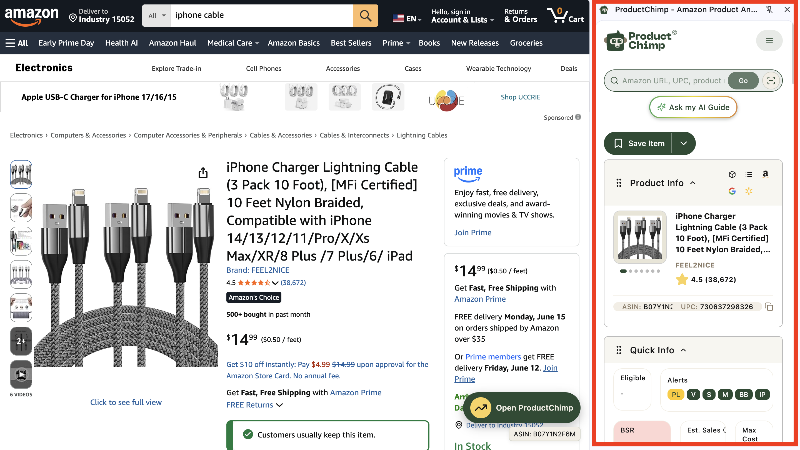Image resolution: width=800 pixels, height=450 pixels.
Task: Select the second product thumbnail image
Action: [x=21, y=207]
